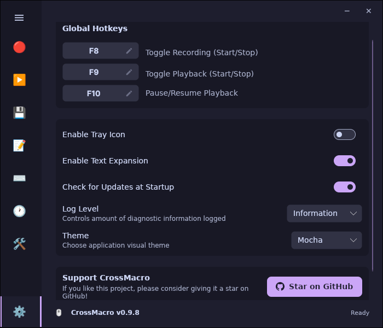Open the red Recording tab icon
The height and width of the screenshot is (328, 383).
[x=19, y=47]
